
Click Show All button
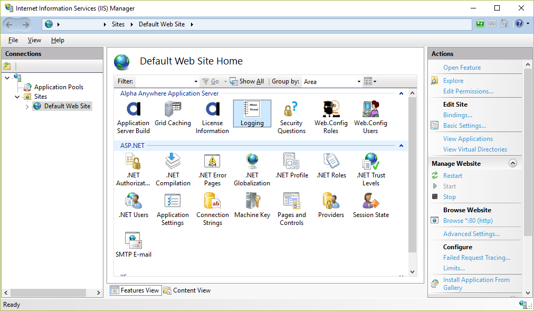click(x=247, y=81)
